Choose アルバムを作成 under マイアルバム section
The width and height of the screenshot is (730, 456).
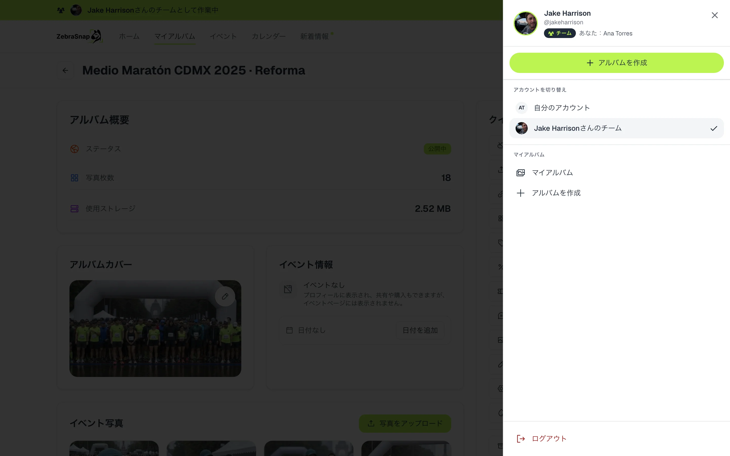coord(616,193)
